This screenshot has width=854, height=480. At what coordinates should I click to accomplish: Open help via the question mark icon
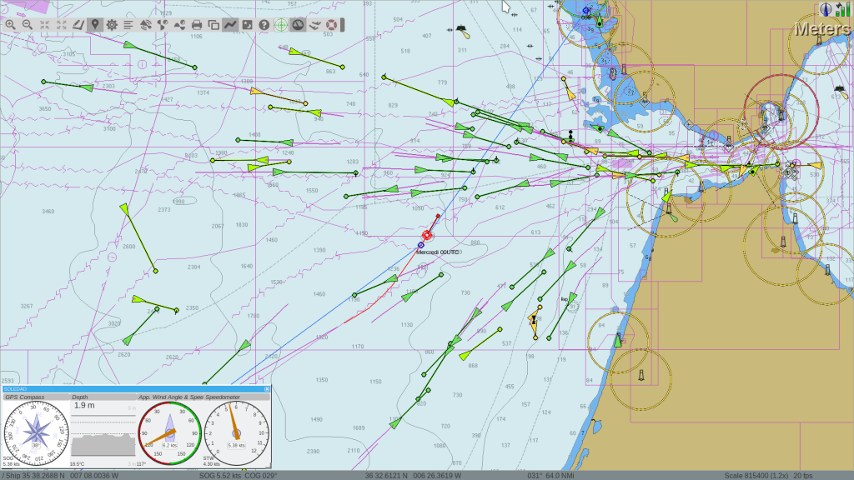[x=264, y=24]
